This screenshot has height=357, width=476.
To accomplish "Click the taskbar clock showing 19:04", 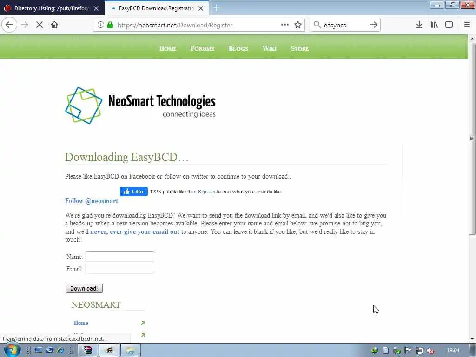I will pyautogui.click(x=453, y=350).
